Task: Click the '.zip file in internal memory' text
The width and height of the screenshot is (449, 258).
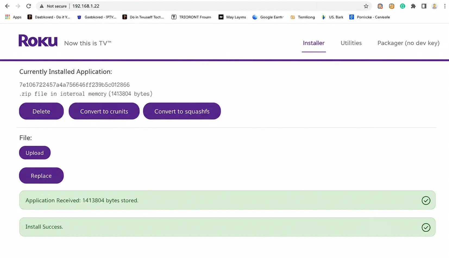Action: (63, 94)
